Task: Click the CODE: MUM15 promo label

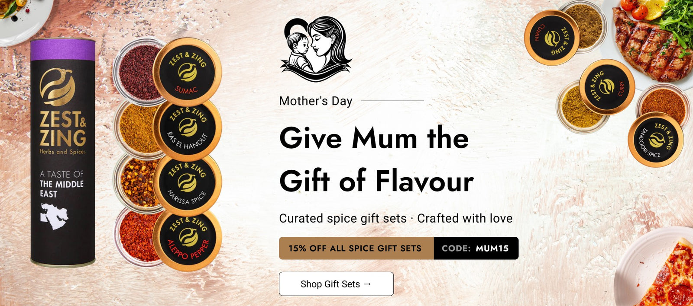Action: 476,248
